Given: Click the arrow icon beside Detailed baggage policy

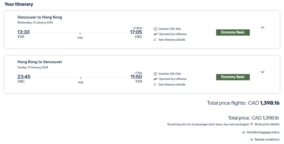Looking at the screenshot, I should click(x=244, y=132).
